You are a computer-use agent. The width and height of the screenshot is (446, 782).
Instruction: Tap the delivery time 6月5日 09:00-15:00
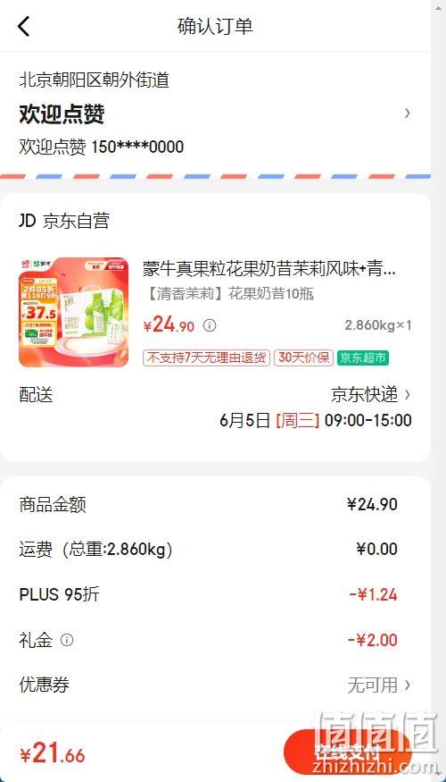click(x=316, y=420)
